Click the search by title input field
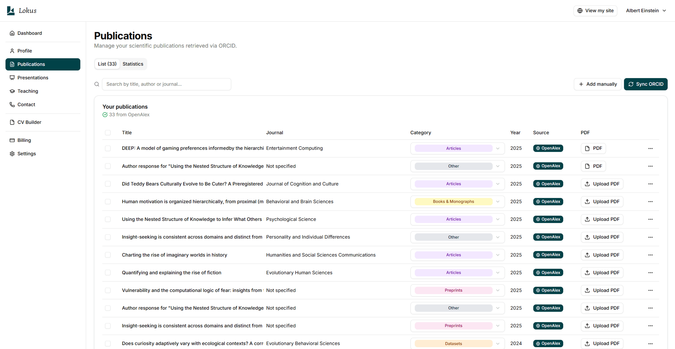The height and width of the screenshot is (349, 675). pyautogui.click(x=166, y=84)
